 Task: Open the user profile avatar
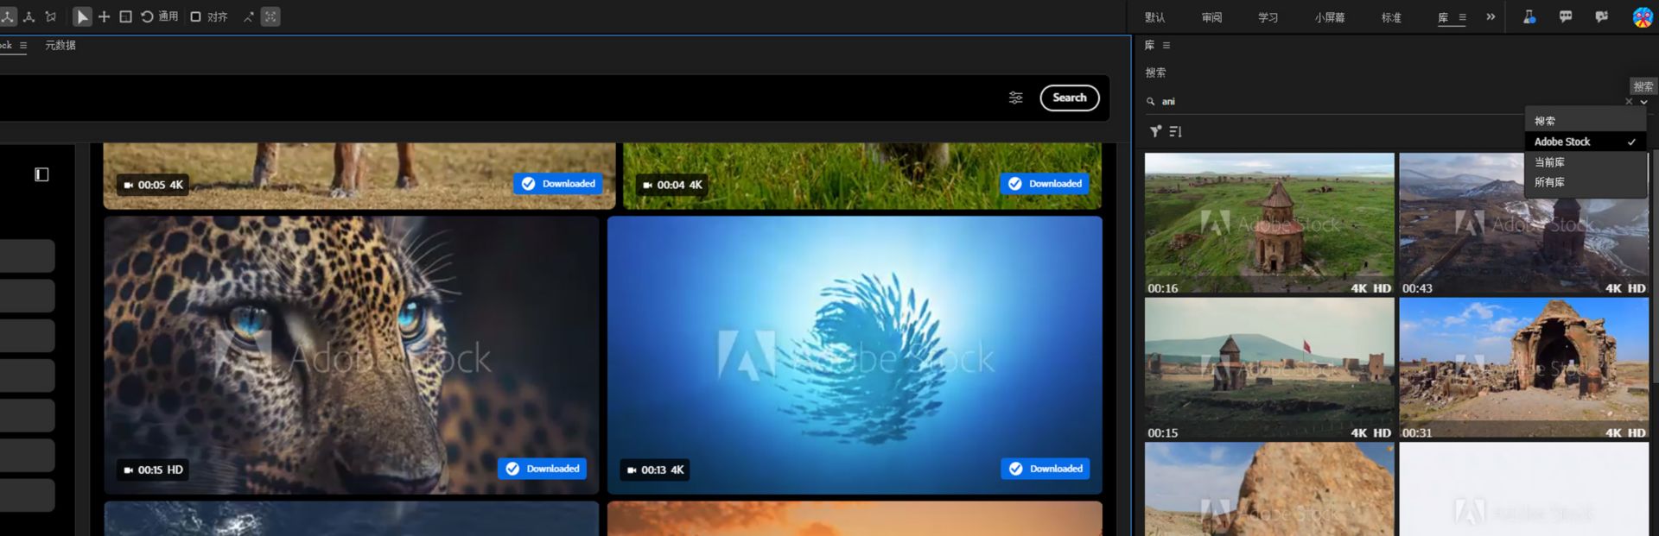pyautogui.click(x=1643, y=17)
